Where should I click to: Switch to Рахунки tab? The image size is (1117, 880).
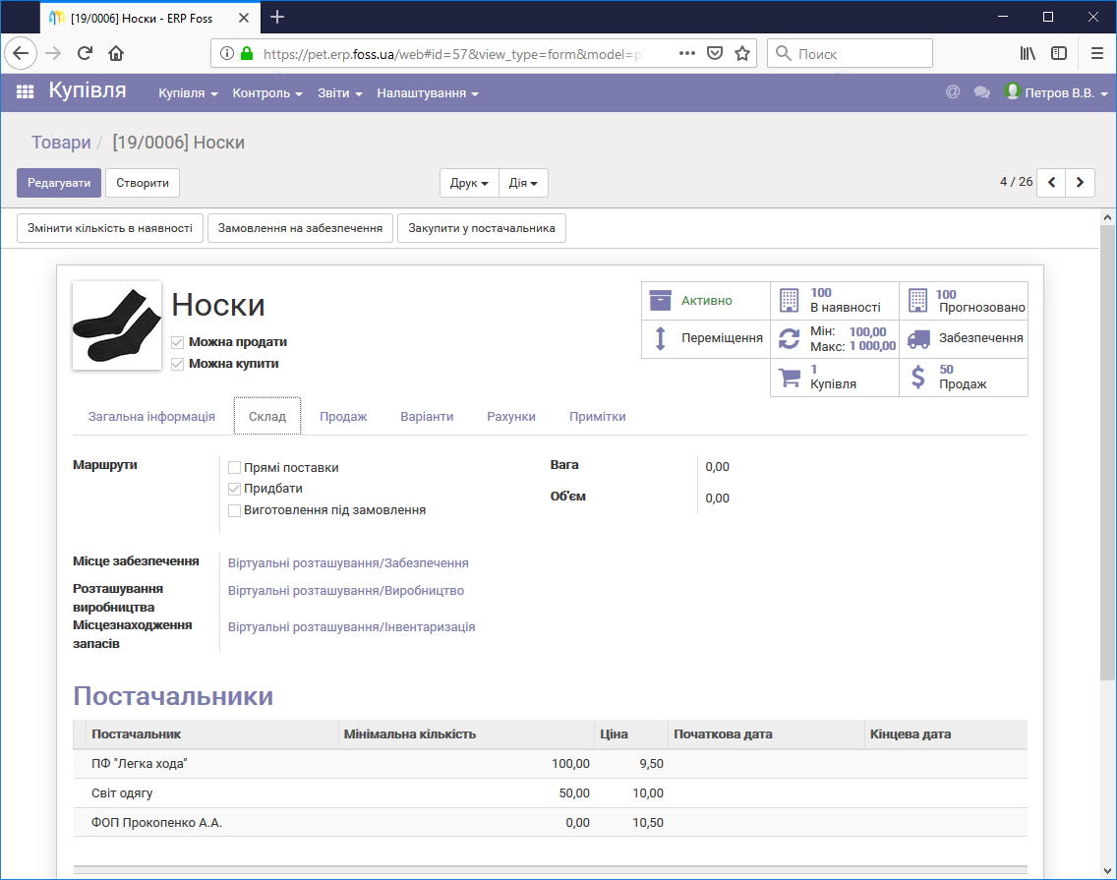(510, 417)
